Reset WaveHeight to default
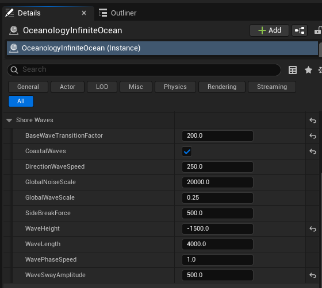Viewport: 322px width, 288px height. click(x=313, y=229)
